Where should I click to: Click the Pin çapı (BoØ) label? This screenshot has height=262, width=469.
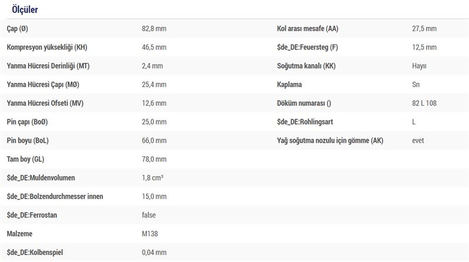click(27, 122)
